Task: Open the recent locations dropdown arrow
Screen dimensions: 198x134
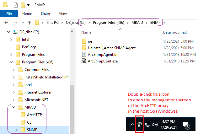Action: 23,23
